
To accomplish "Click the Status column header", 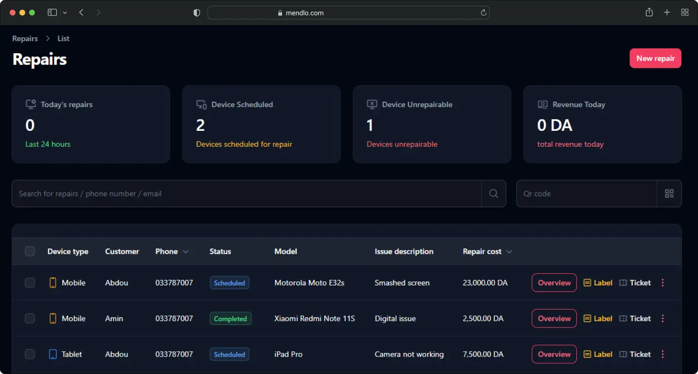I will 220,251.
